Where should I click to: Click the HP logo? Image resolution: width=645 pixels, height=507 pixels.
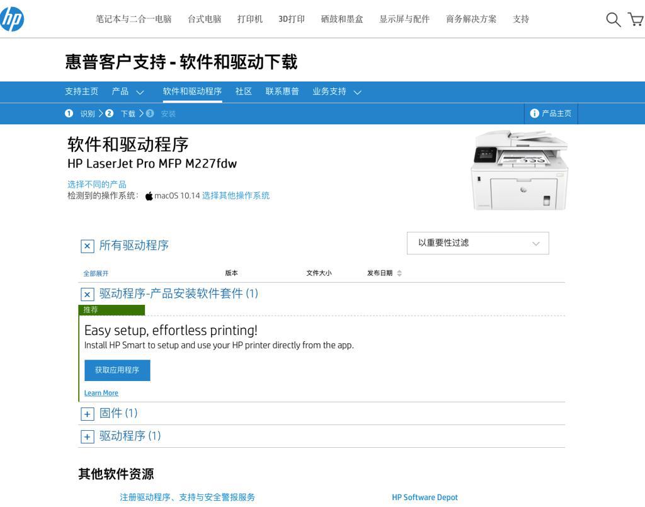pos(11,19)
